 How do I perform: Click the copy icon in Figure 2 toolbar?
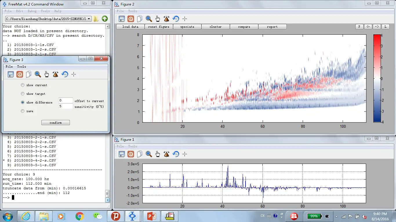[x=140, y=19]
